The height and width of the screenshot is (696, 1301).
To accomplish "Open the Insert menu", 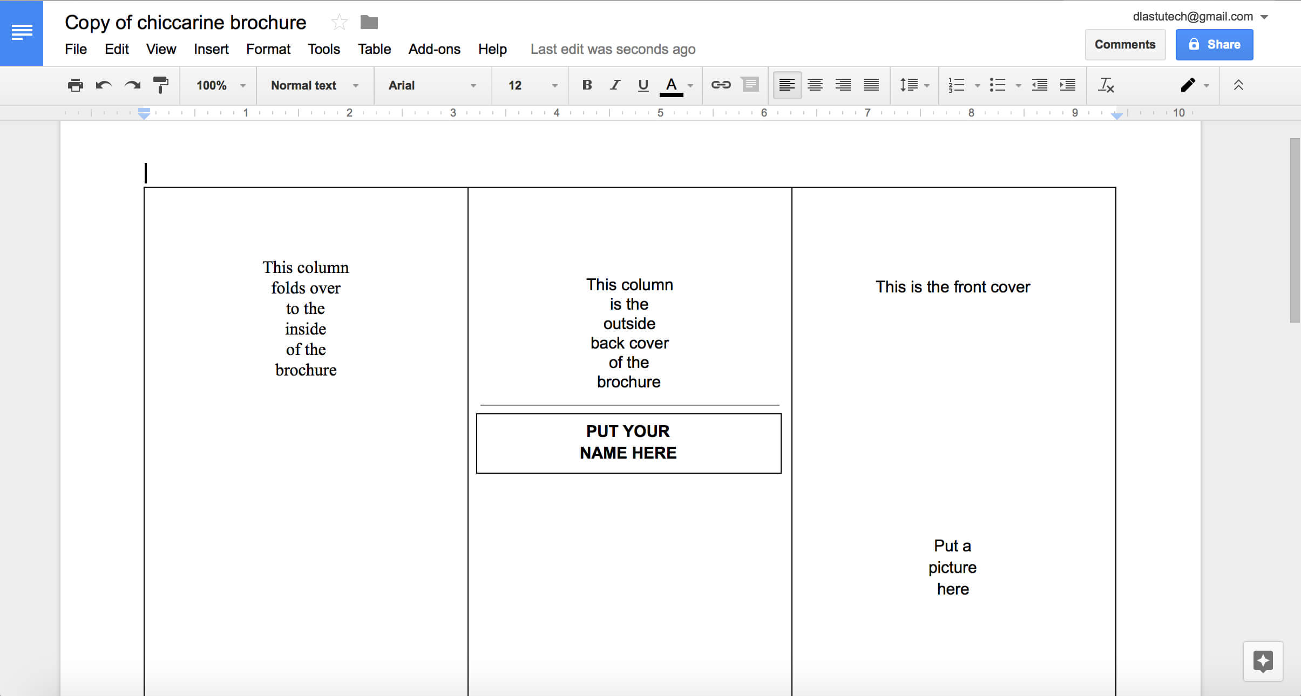I will click(x=210, y=48).
